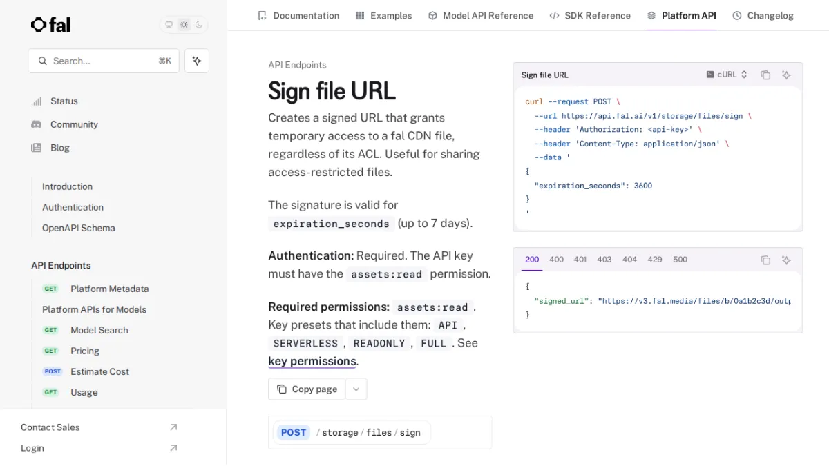Select the system theme icon
Viewport: 829px width, 466px height.
click(x=169, y=25)
